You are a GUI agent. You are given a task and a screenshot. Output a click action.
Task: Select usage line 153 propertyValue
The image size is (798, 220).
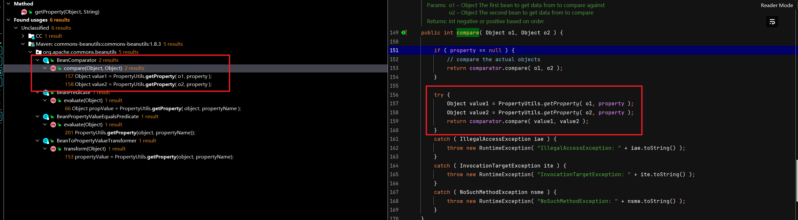[149, 157]
